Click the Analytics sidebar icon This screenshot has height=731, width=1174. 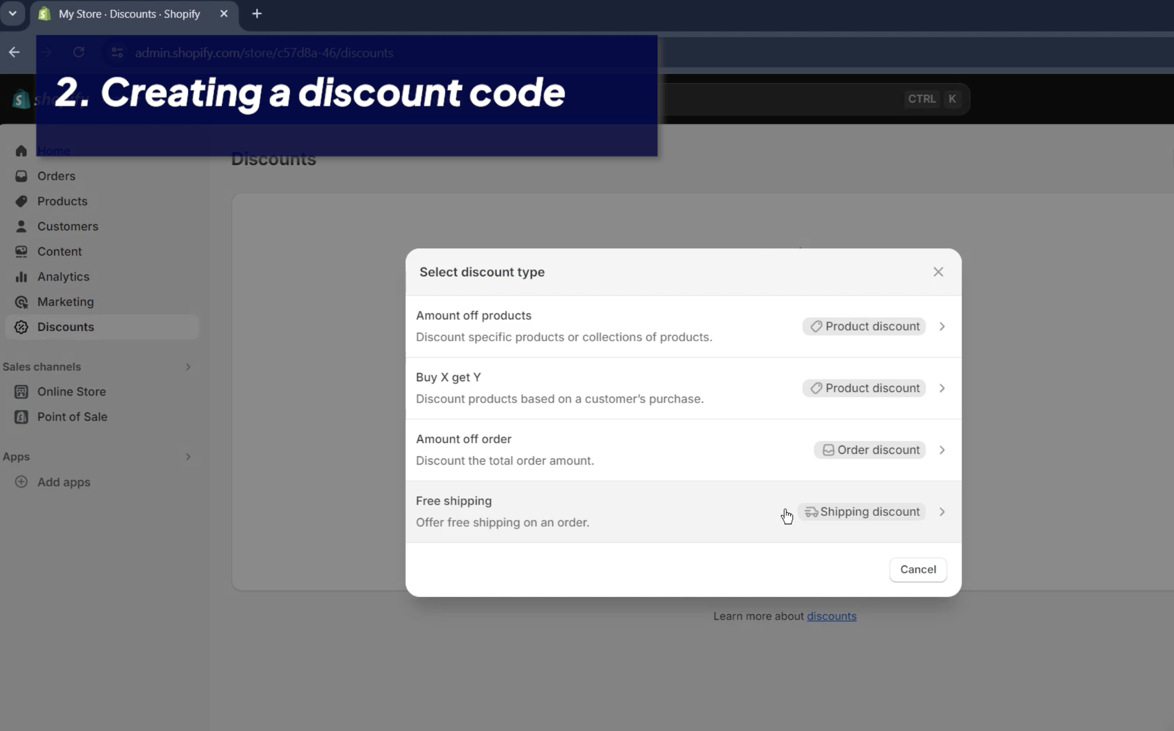(21, 276)
